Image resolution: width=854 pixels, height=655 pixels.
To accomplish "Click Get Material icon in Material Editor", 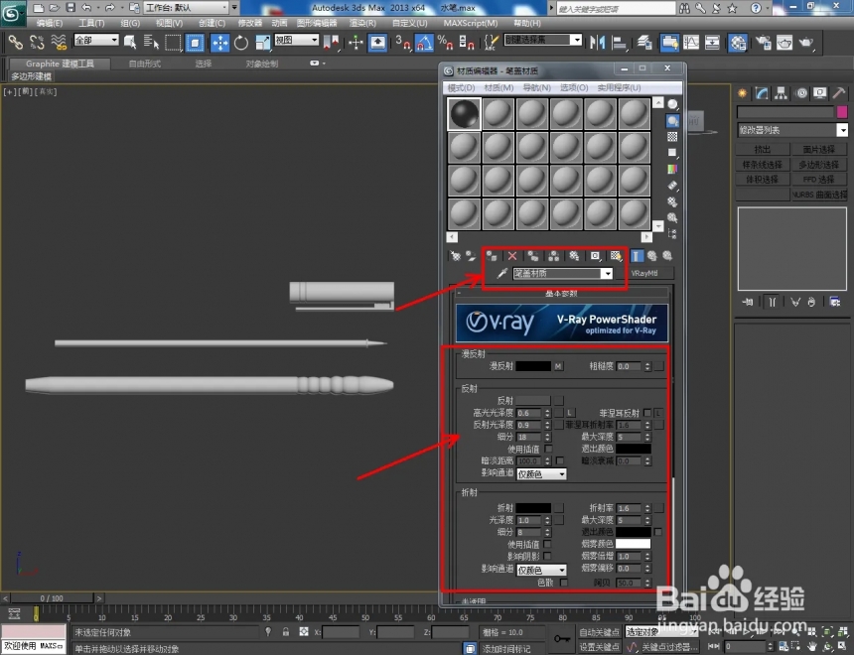I will (456, 256).
